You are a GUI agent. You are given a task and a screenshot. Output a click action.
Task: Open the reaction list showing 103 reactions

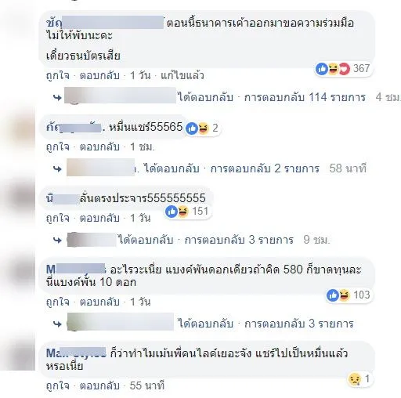[349, 295]
